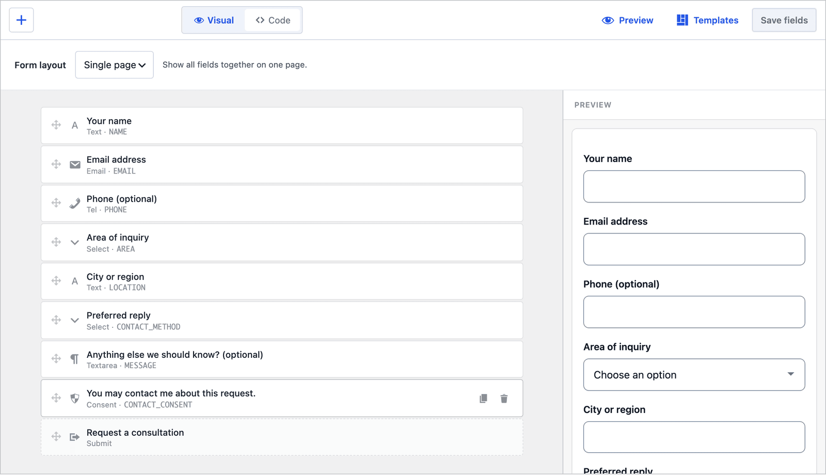Image resolution: width=826 pixels, height=475 pixels.
Task: Select the Preferred reply field row
Action: (282, 321)
